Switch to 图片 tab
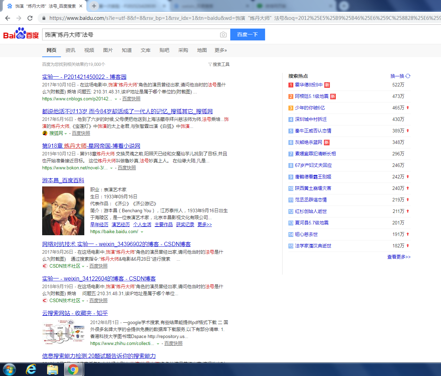Screen dimensions: 441x376 tap(108, 50)
